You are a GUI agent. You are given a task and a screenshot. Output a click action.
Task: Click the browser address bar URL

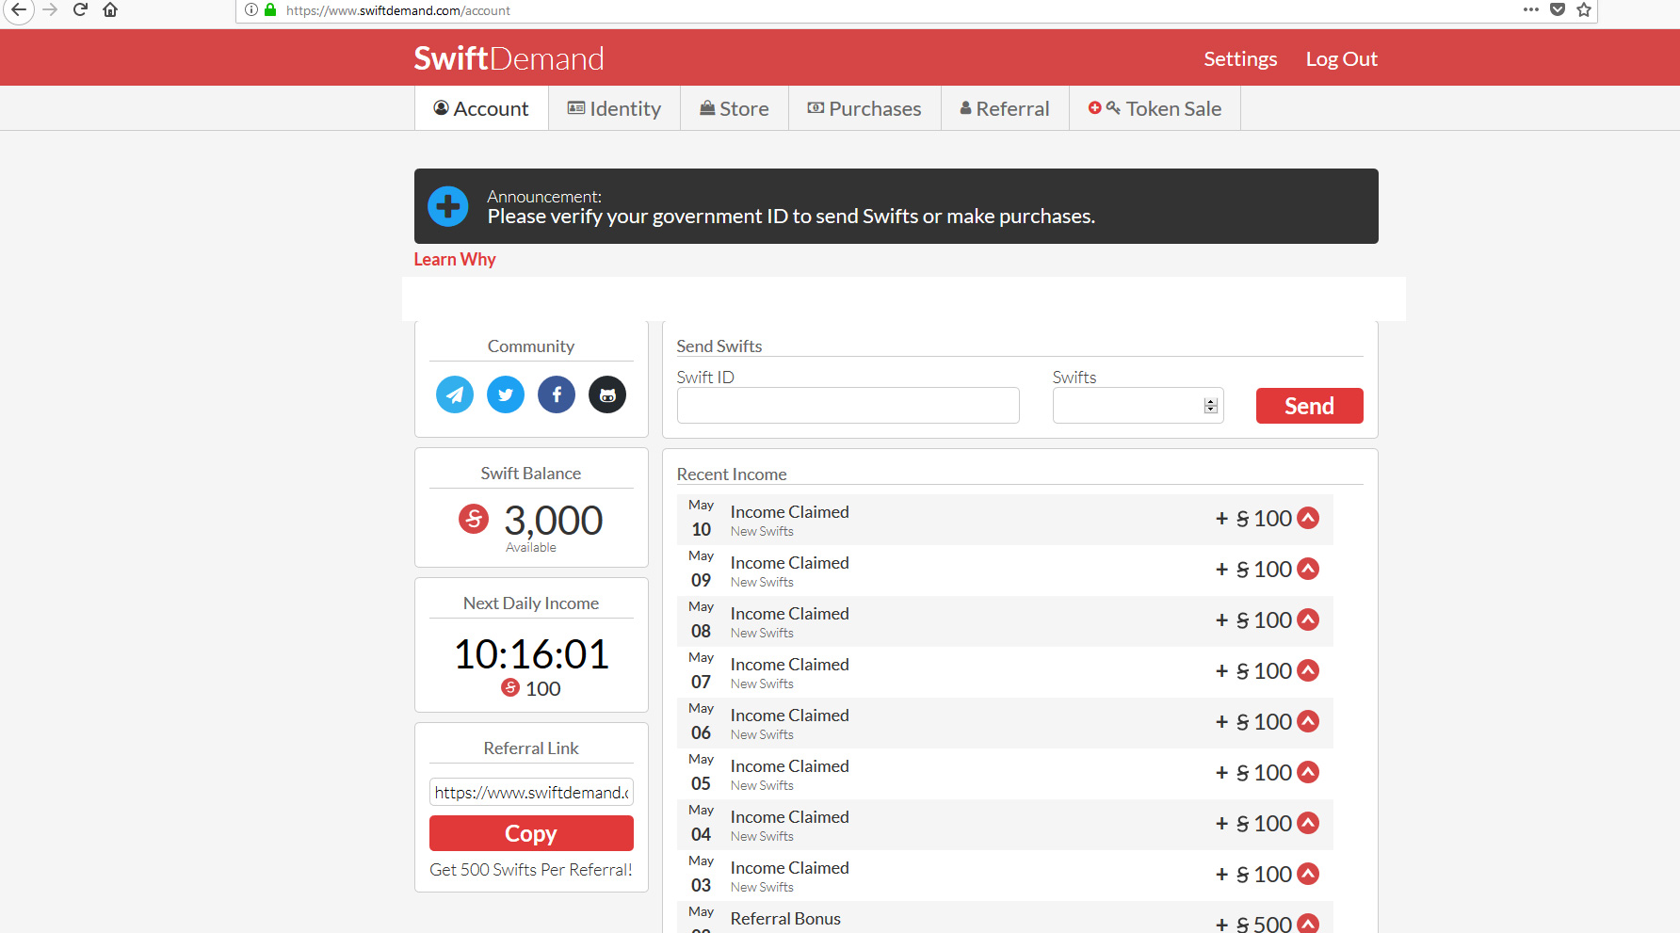pos(397,10)
